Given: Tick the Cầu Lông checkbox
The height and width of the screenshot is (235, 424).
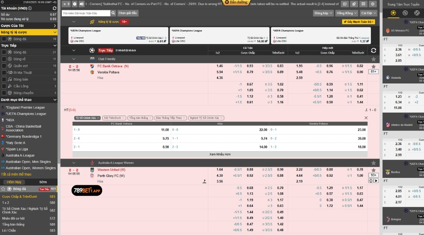Looking at the screenshot, I should (x=4, y=86).
